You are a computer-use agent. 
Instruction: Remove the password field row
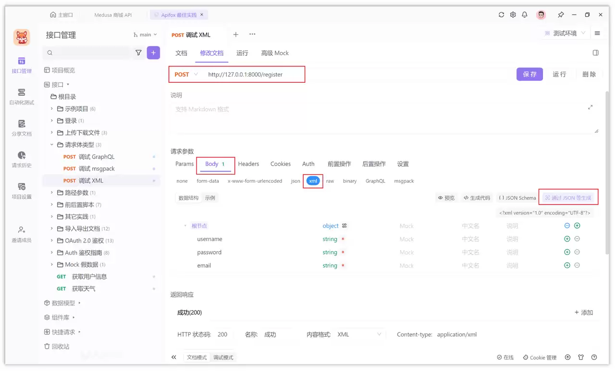[577, 252]
